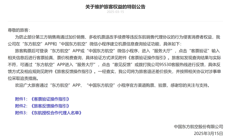Screen dimensions: 231x139
Task: Click the line starting 公司在“东方航空”APP和
Action: pos(95,44)
